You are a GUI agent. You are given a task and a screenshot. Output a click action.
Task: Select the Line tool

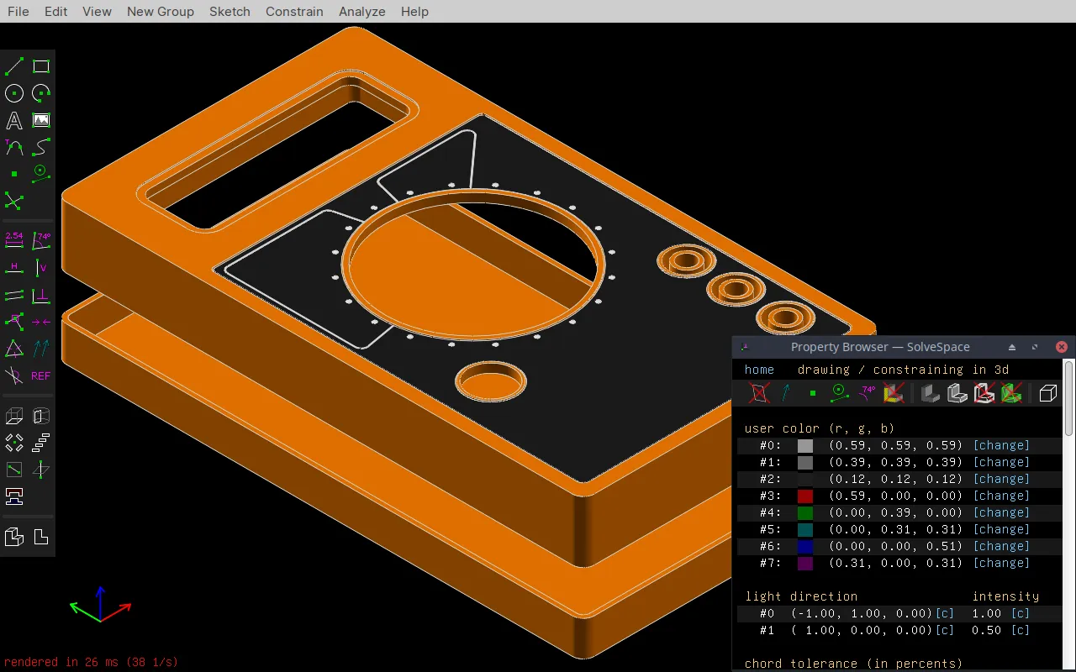(x=13, y=66)
